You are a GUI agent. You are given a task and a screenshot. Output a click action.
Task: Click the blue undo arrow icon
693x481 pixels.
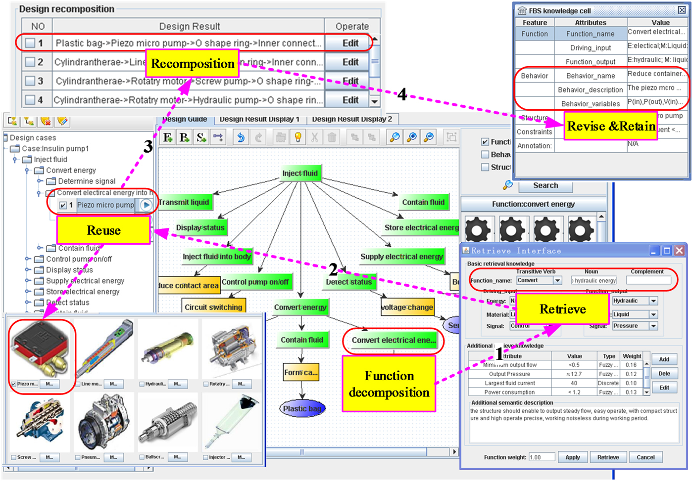click(241, 137)
